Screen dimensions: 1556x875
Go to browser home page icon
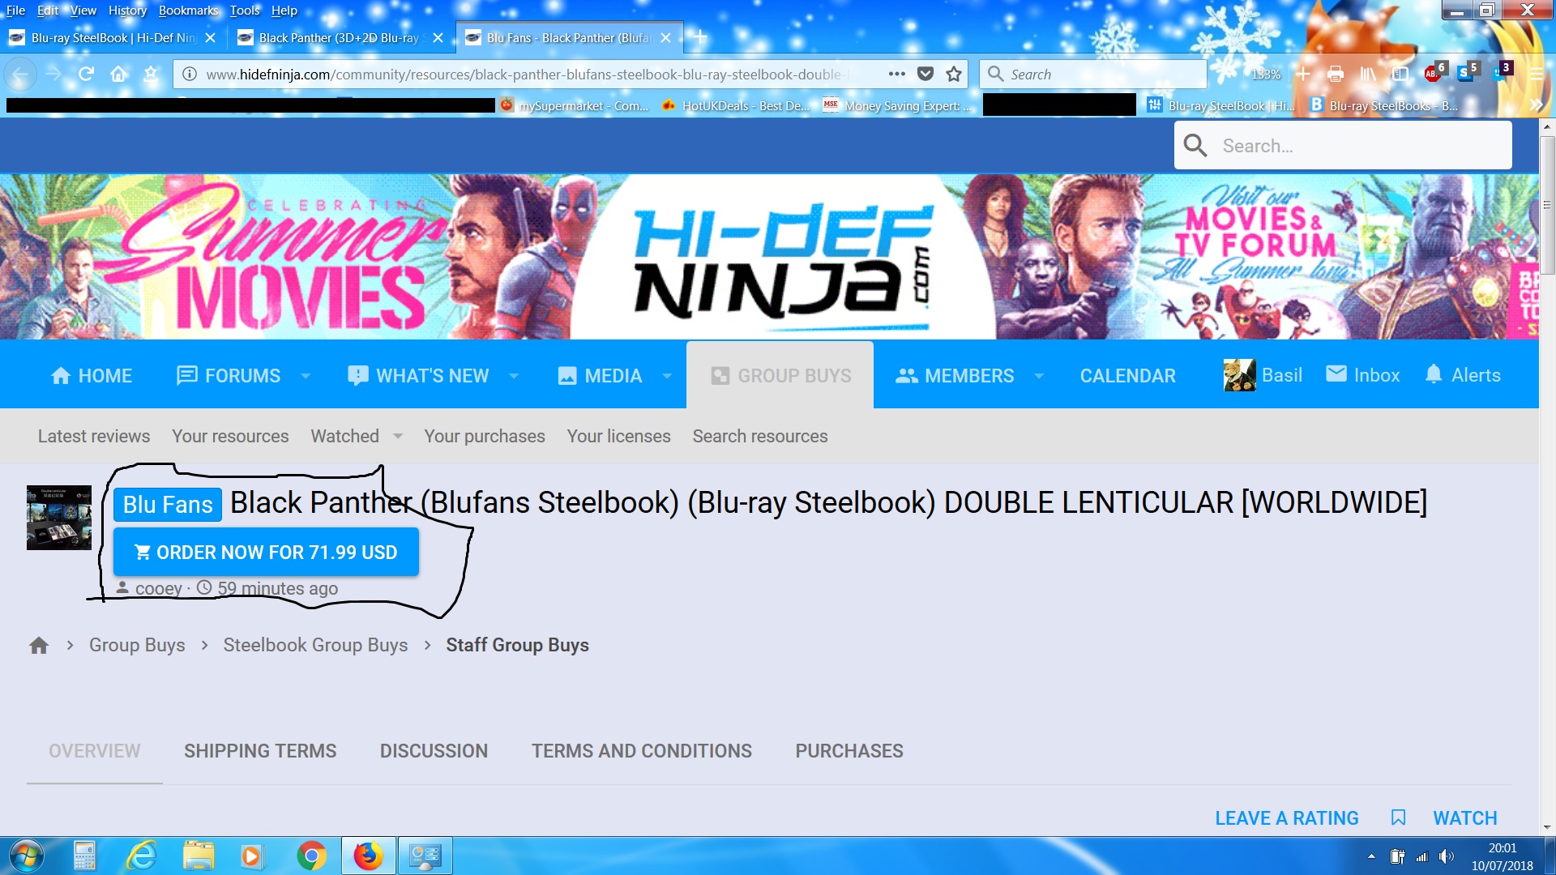[118, 75]
